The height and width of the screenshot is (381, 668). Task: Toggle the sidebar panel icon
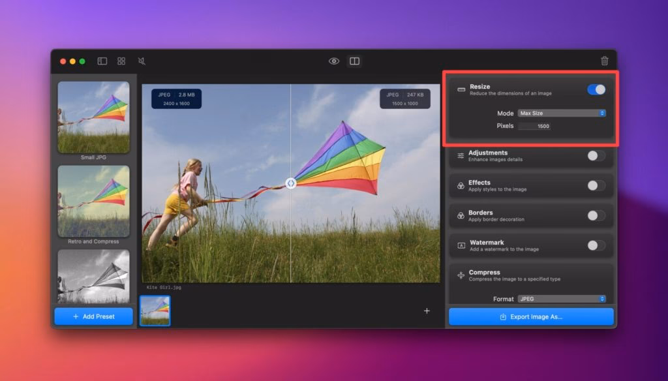[x=102, y=61]
